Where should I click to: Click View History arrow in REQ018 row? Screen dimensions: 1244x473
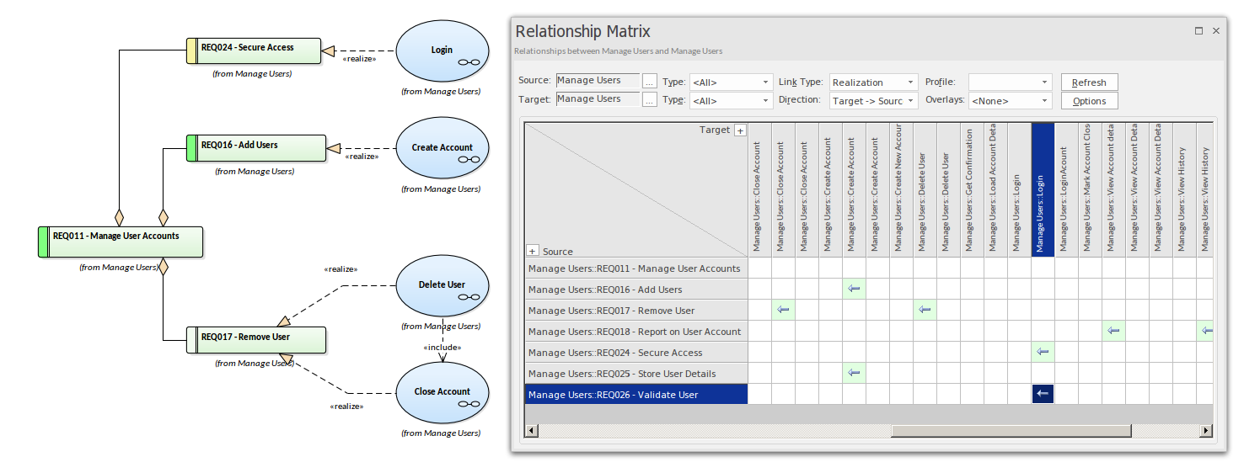click(x=1205, y=331)
